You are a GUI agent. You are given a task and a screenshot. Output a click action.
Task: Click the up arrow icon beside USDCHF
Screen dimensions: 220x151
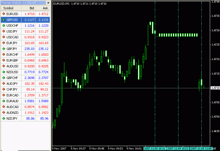point(4,26)
